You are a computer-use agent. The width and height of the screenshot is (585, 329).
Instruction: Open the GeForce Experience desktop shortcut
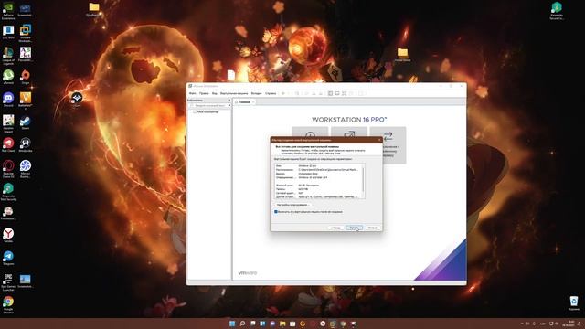point(8,11)
